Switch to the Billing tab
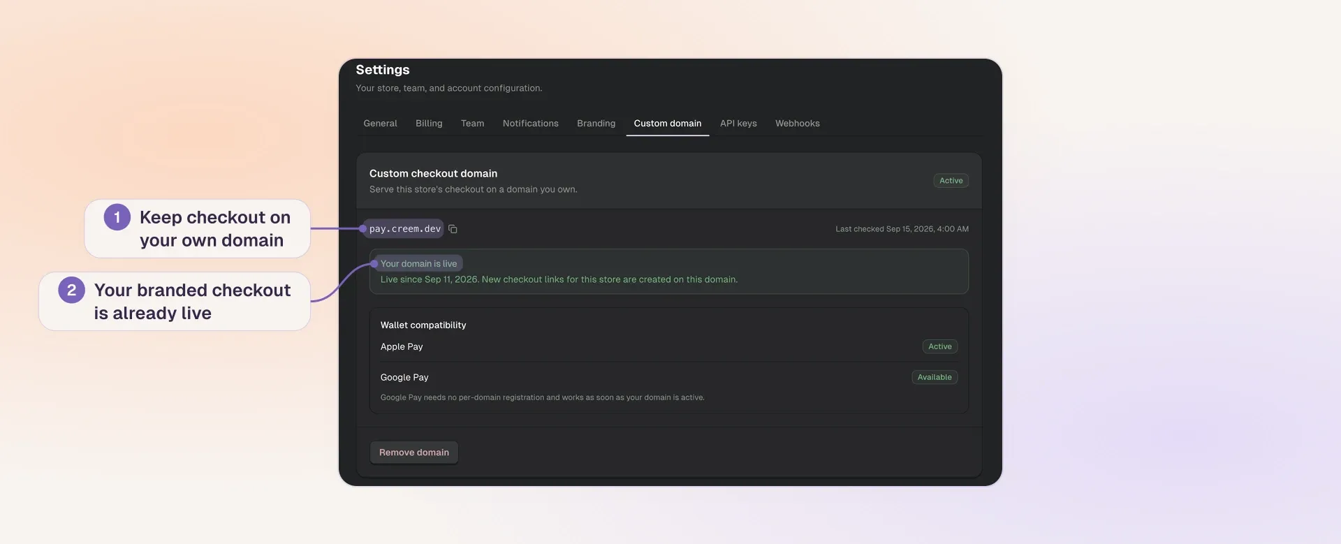1341x544 pixels. 429,124
